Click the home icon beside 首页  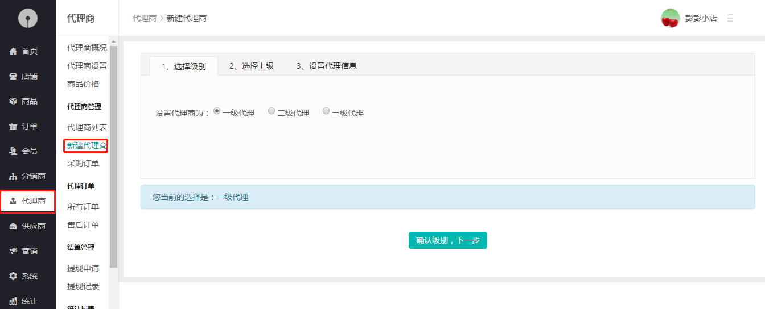coord(13,51)
